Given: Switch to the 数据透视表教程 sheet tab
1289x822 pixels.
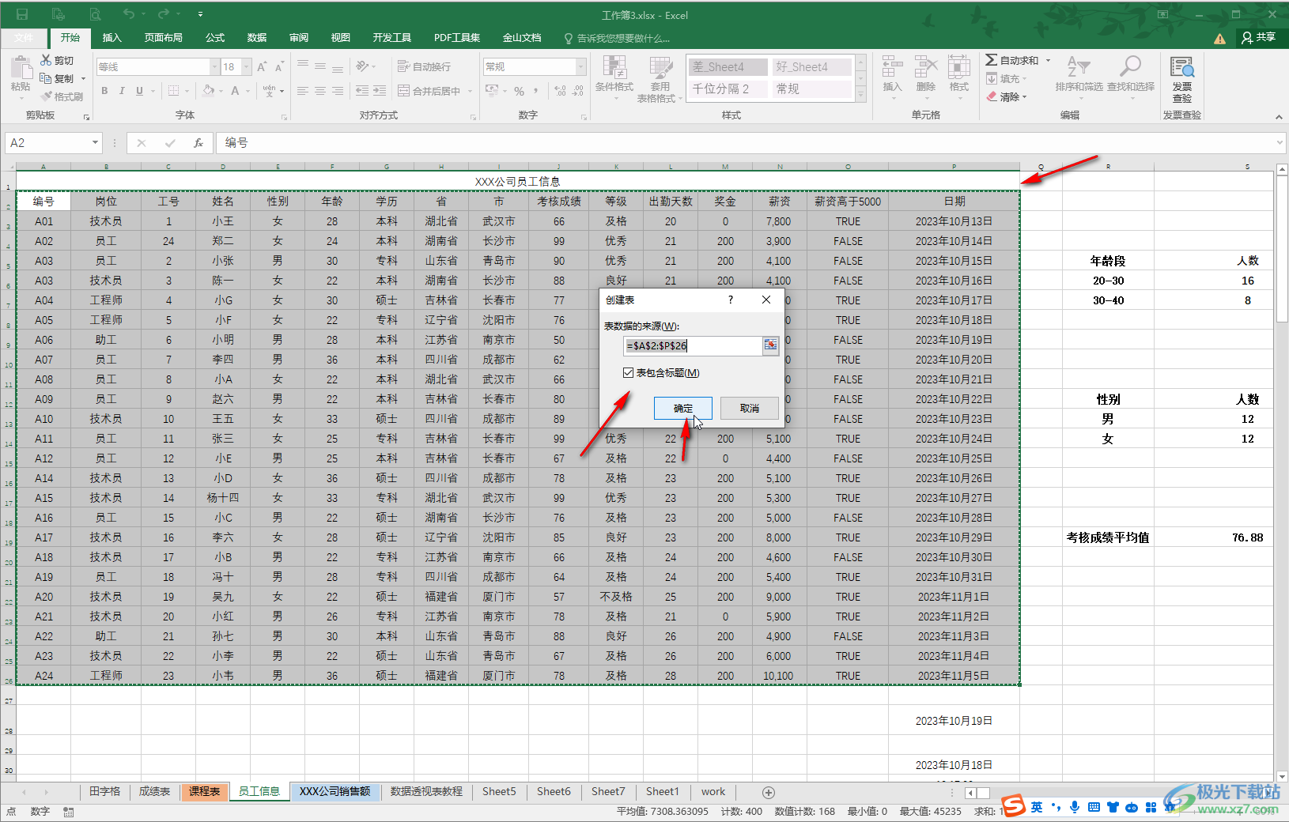Looking at the screenshot, I should [x=426, y=792].
